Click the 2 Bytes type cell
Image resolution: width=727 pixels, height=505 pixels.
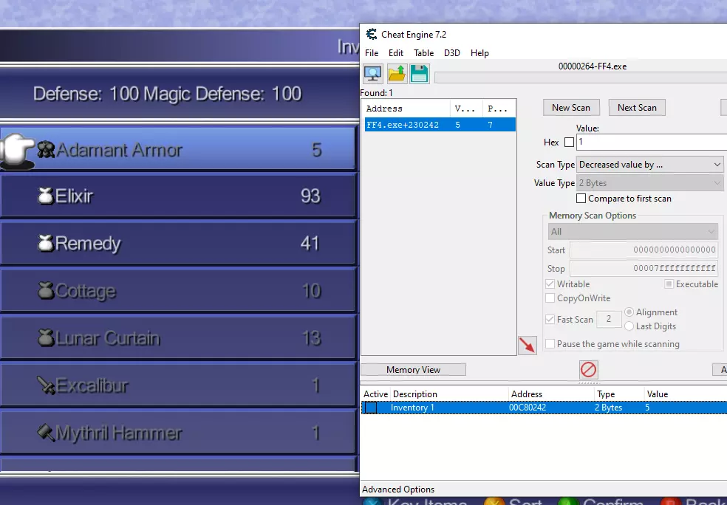click(608, 408)
